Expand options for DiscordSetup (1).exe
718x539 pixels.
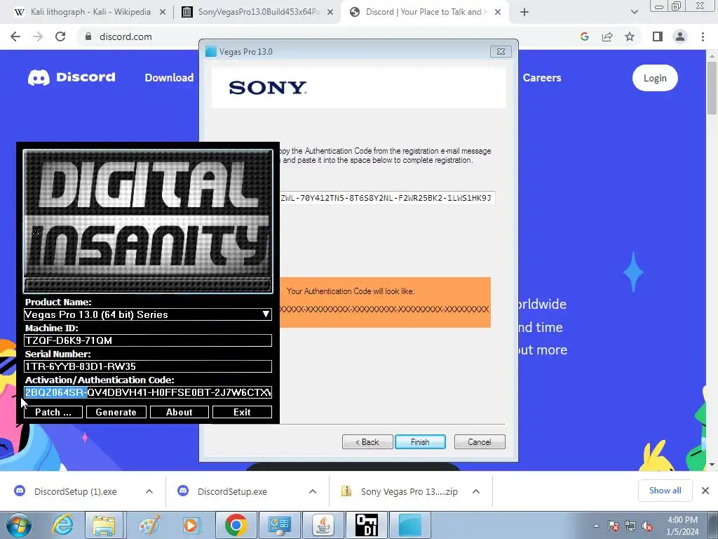(149, 491)
